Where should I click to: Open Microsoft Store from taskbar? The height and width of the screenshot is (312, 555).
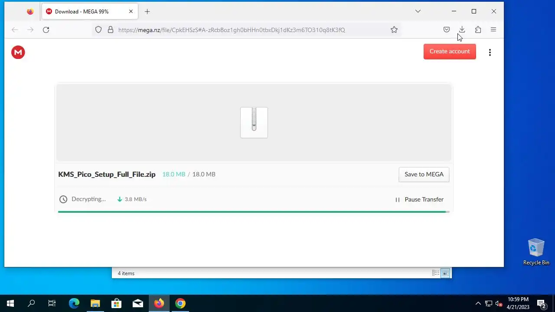117,303
